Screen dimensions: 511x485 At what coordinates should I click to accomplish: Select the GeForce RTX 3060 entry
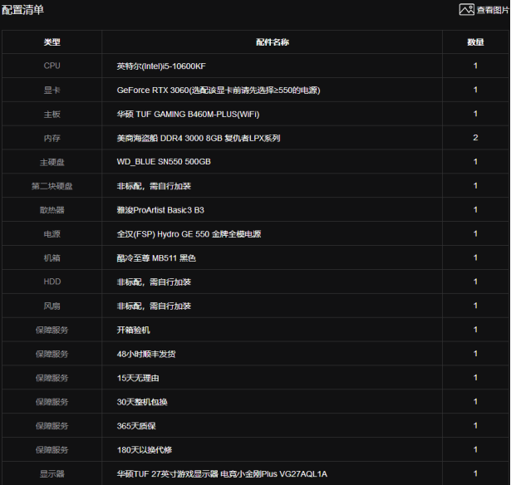pyautogui.click(x=219, y=91)
